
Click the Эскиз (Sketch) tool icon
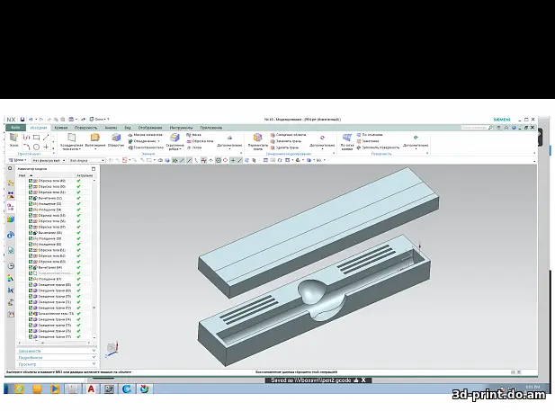pyautogui.click(x=13, y=138)
